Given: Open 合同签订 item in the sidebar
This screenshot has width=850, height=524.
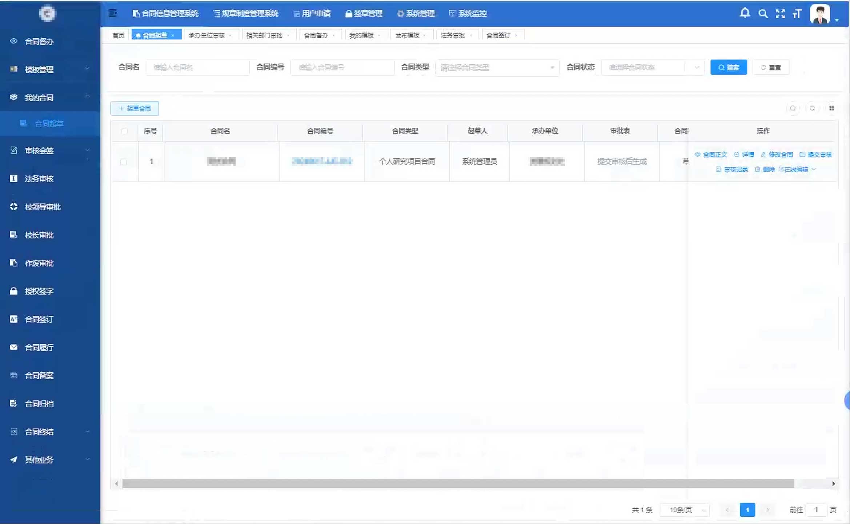Looking at the screenshot, I should (x=39, y=319).
